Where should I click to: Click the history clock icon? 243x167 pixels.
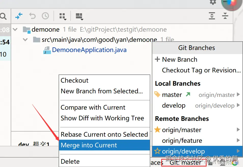(x=45, y=16)
